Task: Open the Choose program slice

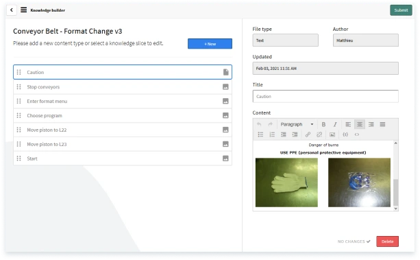Action: pyautogui.click(x=123, y=115)
